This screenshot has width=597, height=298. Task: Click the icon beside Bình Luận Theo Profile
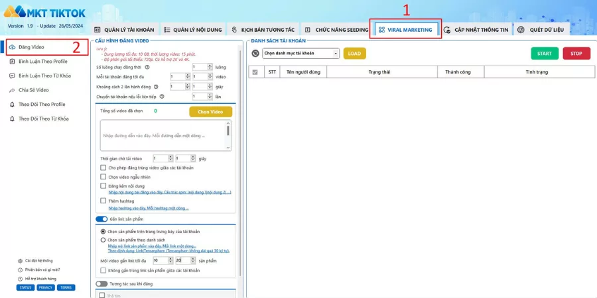[12, 61]
